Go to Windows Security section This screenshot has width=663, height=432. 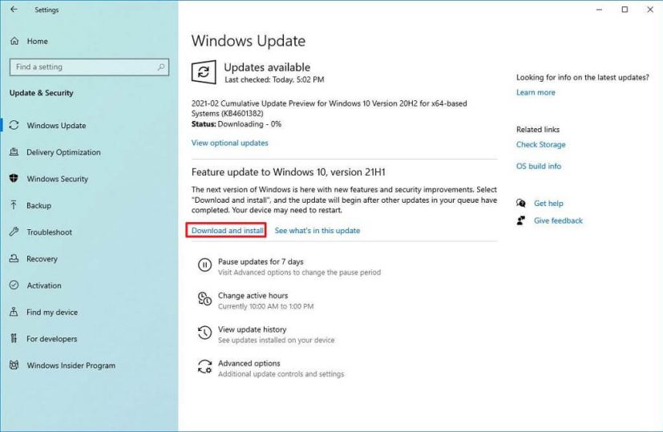[x=58, y=179]
